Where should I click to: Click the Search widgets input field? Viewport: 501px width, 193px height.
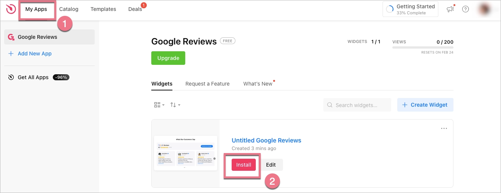point(357,105)
